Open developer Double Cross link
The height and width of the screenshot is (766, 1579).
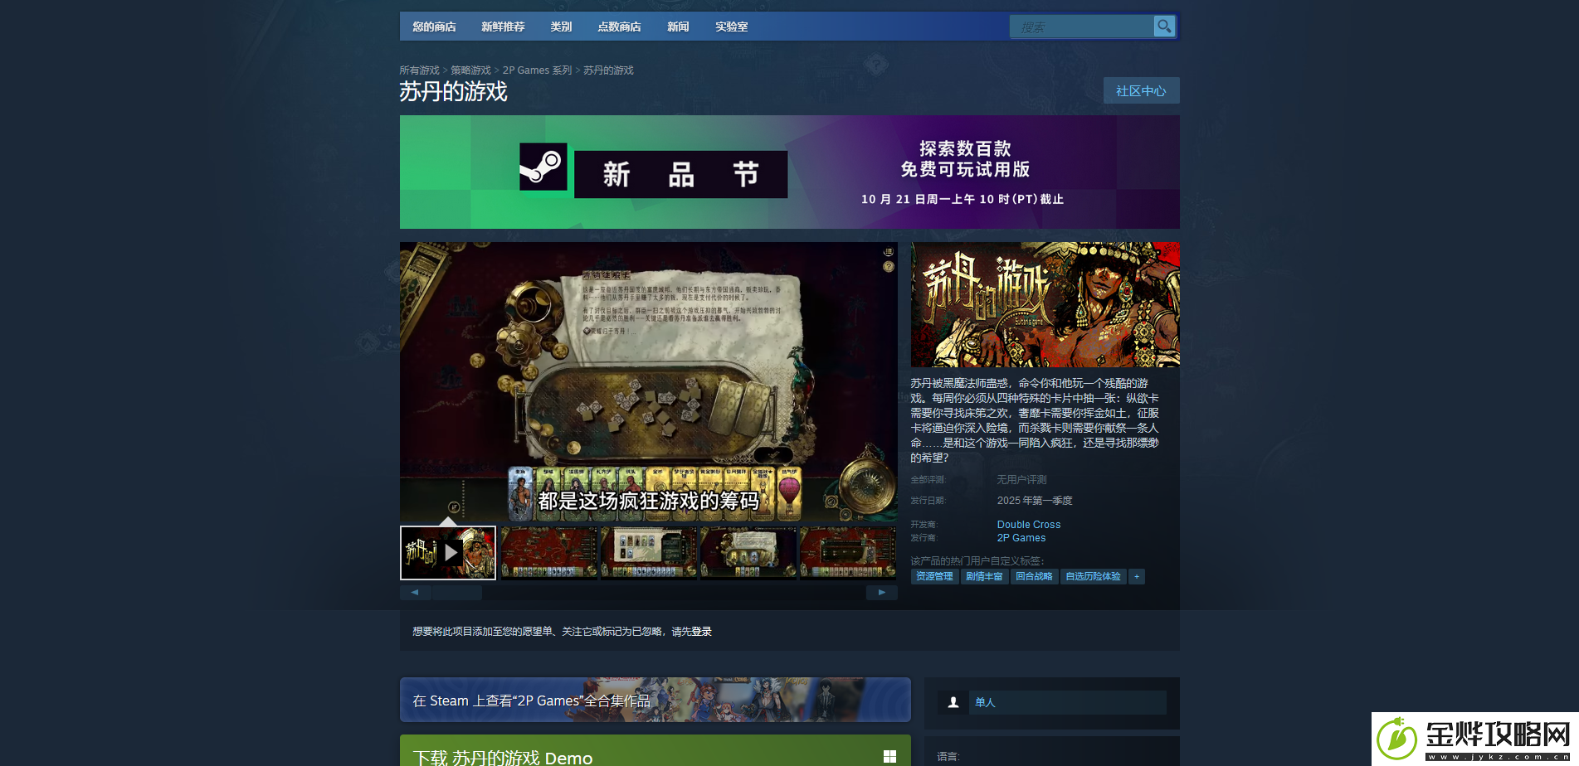1028,525
